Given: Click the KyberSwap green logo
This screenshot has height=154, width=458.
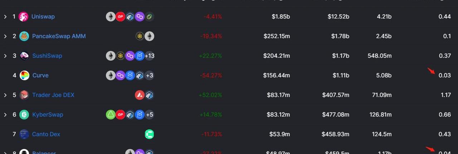Looking at the screenshot, I should tap(24, 114).
